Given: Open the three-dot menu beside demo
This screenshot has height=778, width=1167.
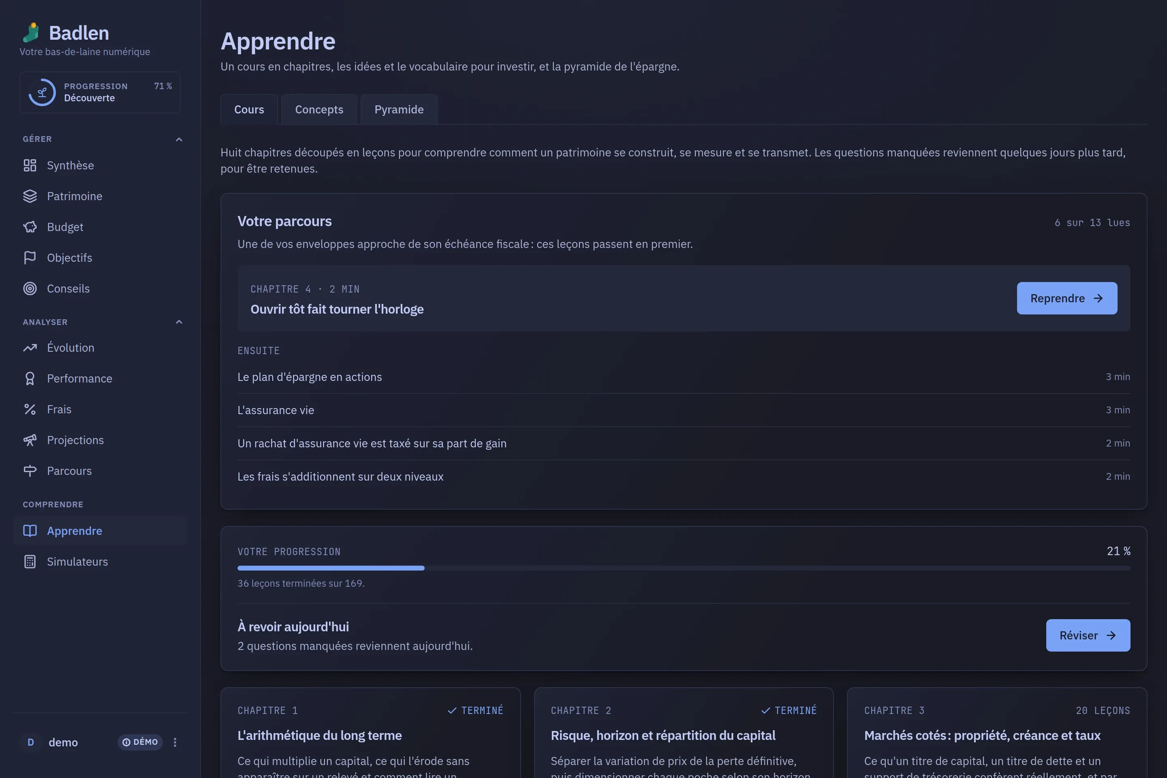Looking at the screenshot, I should coord(175,742).
